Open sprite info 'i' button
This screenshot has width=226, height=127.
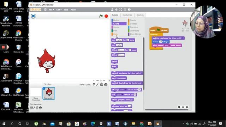coord(44,89)
